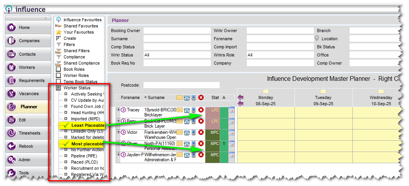
Task: Check the Head Hunting (HH) status box
Action: click(x=66, y=113)
